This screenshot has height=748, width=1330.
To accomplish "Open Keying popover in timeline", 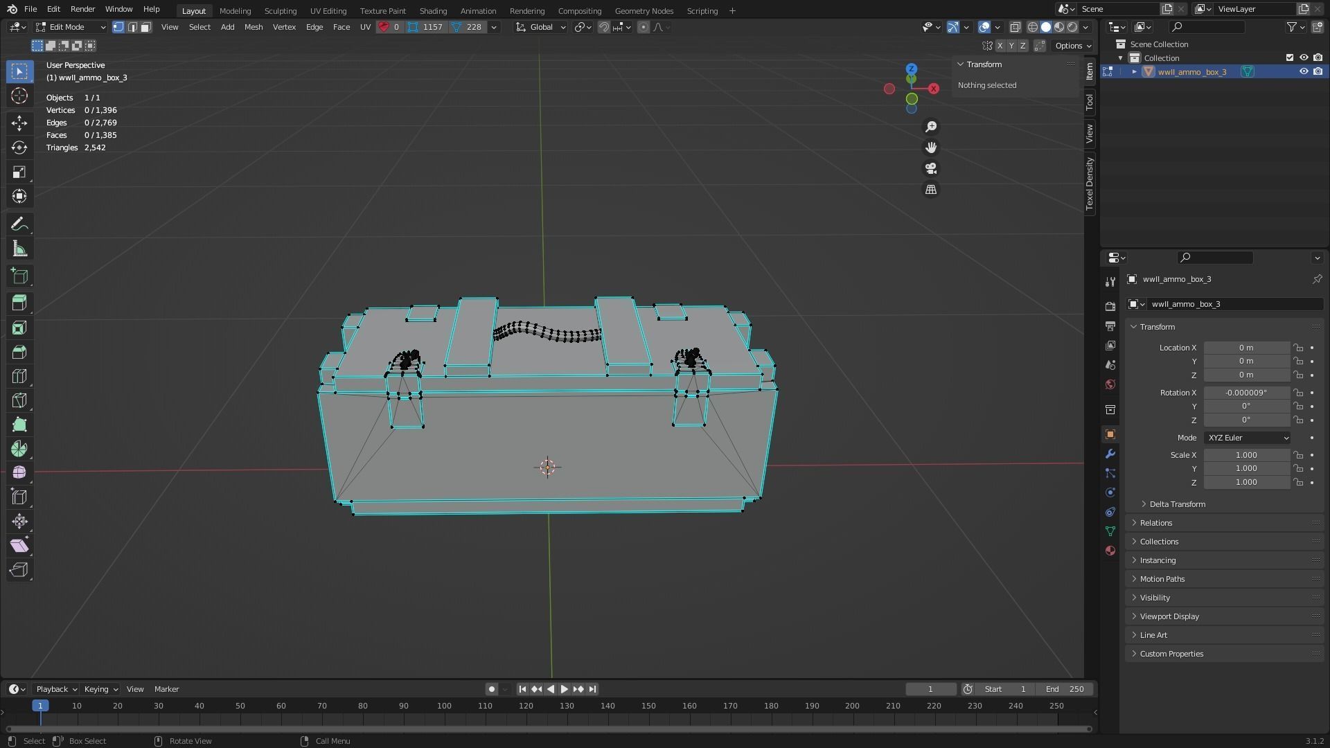I will click(100, 689).
